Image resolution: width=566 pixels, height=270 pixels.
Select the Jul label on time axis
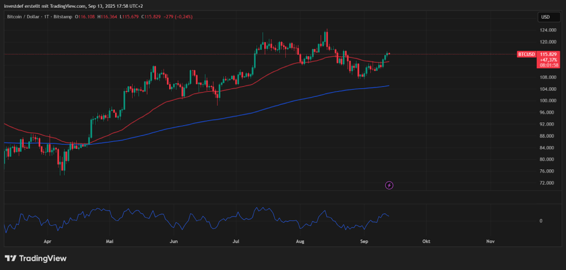[x=237, y=241]
